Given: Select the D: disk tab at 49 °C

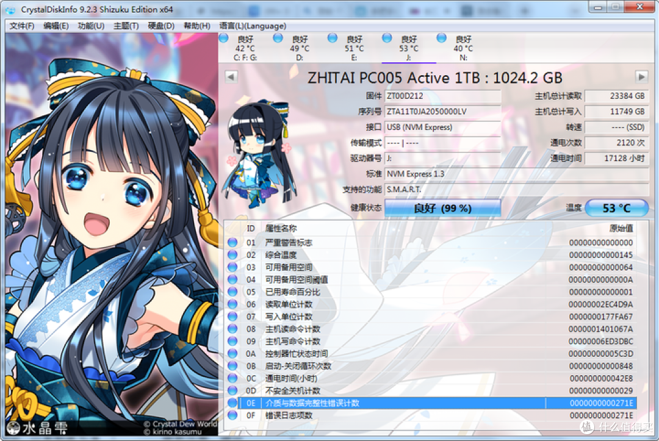Looking at the screenshot, I should pos(299,48).
